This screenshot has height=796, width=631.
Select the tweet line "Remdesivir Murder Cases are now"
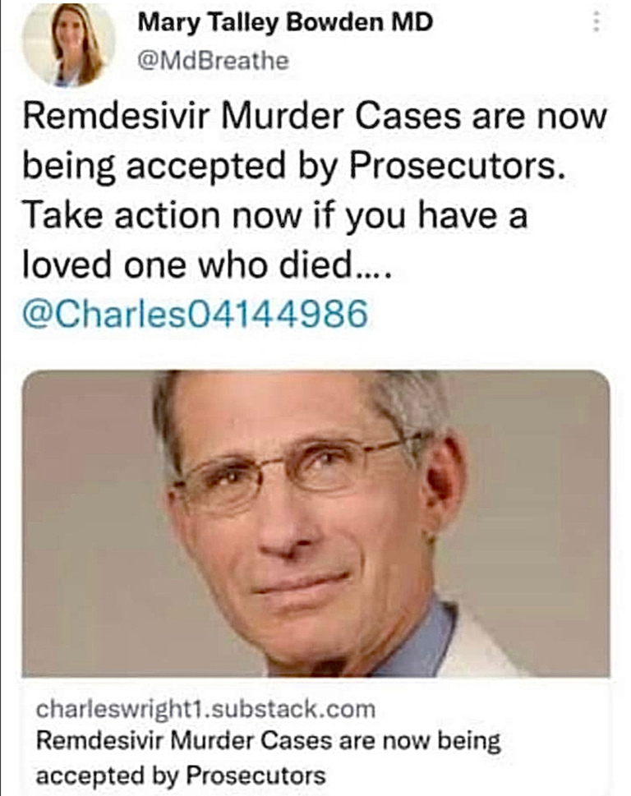pyautogui.click(x=315, y=117)
